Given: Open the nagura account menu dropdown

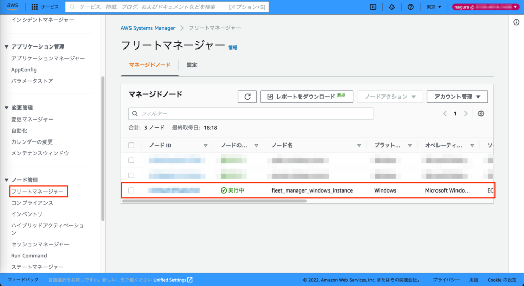Looking at the screenshot, I should [x=486, y=7].
